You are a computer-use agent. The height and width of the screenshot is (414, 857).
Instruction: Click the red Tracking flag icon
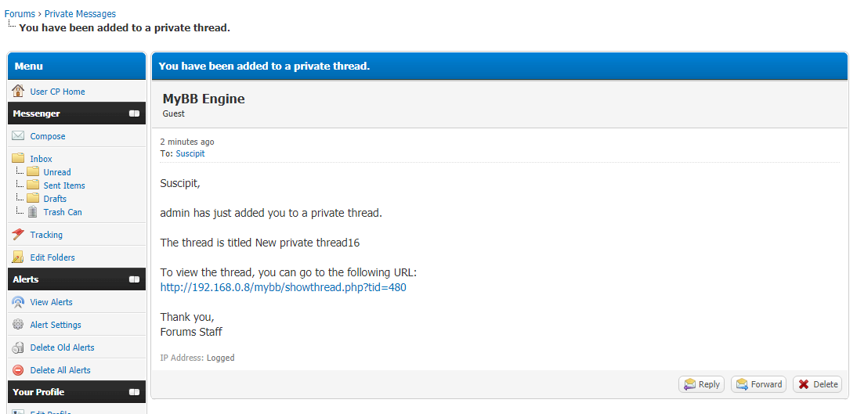coord(18,235)
